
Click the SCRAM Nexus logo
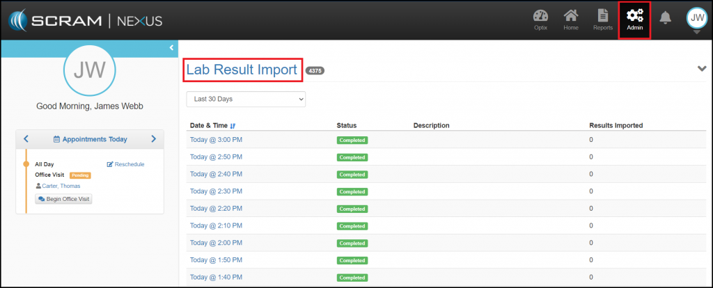pos(85,19)
